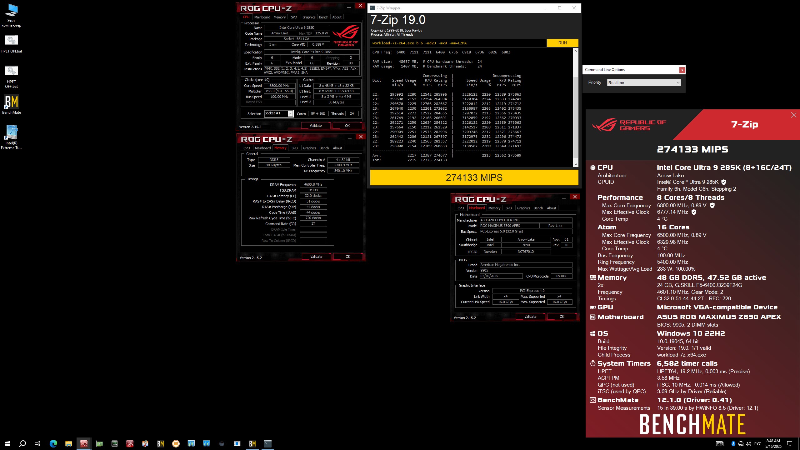Maximize the 7-Zip Wrapper window
This screenshot has width=800, height=450.
[x=560, y=8]
